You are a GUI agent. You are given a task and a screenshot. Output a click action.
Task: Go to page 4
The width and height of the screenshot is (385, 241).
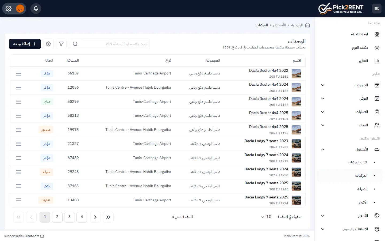tap(82, 217)
